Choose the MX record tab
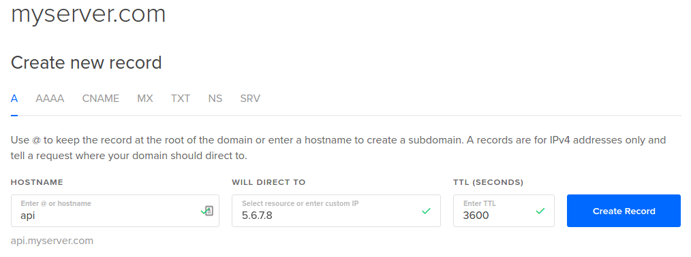This screenshot has width=691, height=257. tap(145, 99)
